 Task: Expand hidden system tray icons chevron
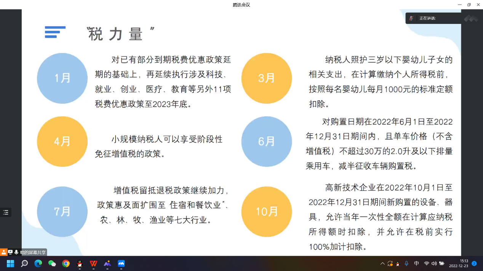coord(382,263)
